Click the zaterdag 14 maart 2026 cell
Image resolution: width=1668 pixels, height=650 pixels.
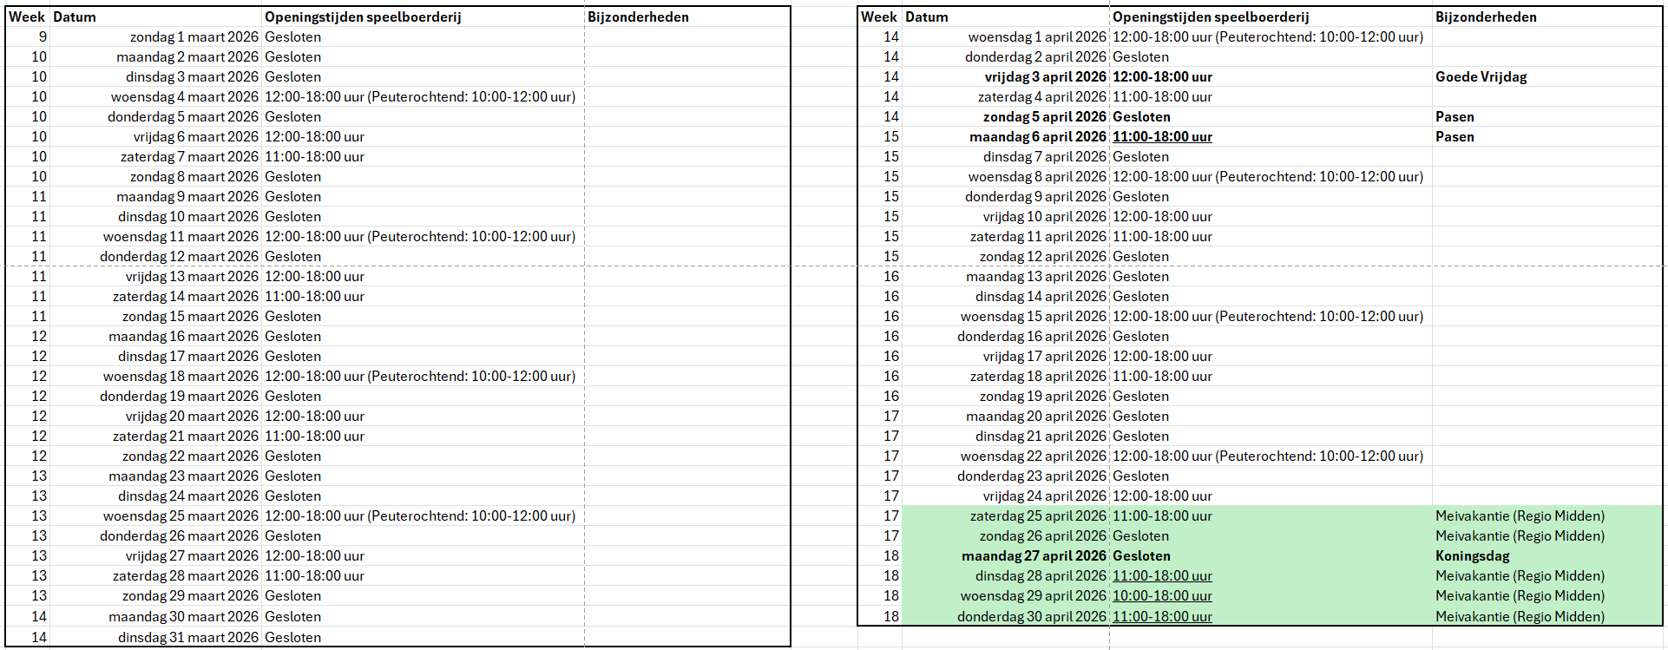coord(185,297)
